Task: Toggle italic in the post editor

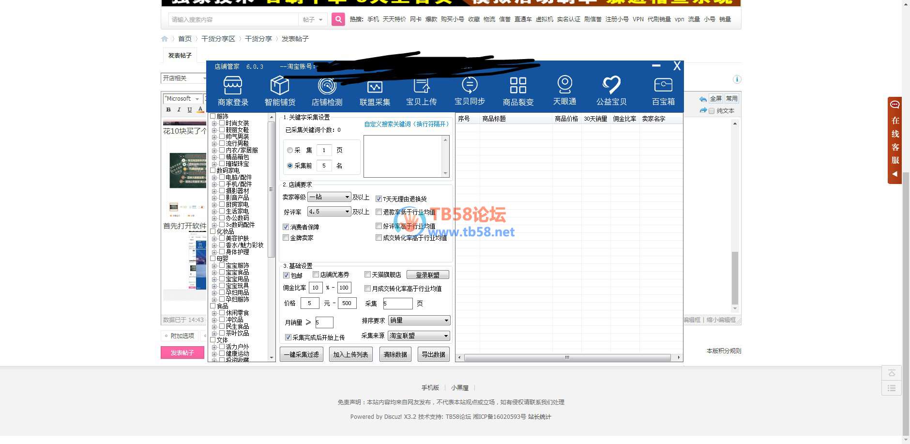Action: pos(179,110)
